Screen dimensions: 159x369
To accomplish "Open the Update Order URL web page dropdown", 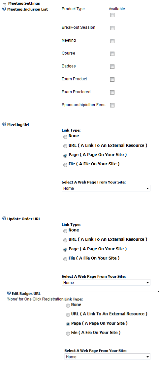I will [106, 282].
